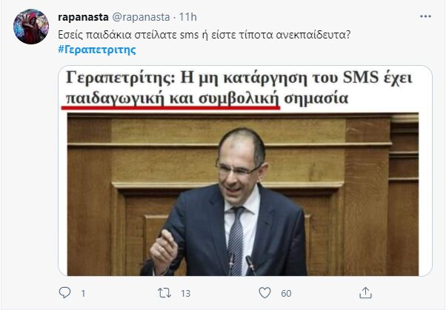This screenshot has height=310, width=446.
Task: Open the rapanasta profile avatar
Action: point(31,27)
